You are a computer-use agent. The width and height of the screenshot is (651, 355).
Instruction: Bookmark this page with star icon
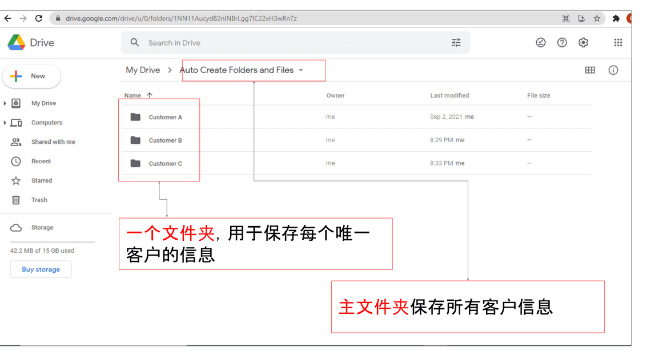coord(597,18)
